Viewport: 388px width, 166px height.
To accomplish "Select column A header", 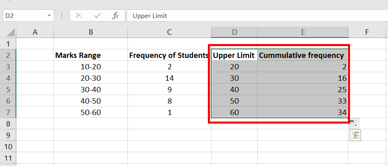I will (x=35, y=32).
